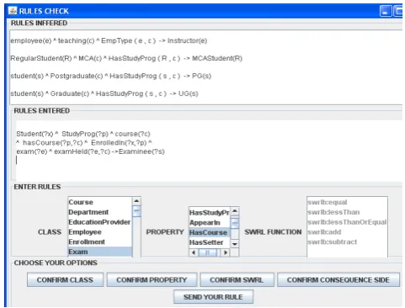The width and height of the screenshot is (405, 308).
Task: Select Department in the class list
Action: [x=100, y=212]
